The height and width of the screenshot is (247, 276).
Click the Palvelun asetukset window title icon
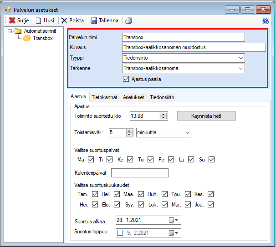tap(8, 10)
